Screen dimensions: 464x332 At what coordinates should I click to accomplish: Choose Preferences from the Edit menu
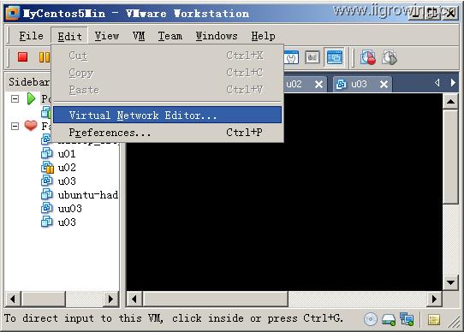point(168,133)
